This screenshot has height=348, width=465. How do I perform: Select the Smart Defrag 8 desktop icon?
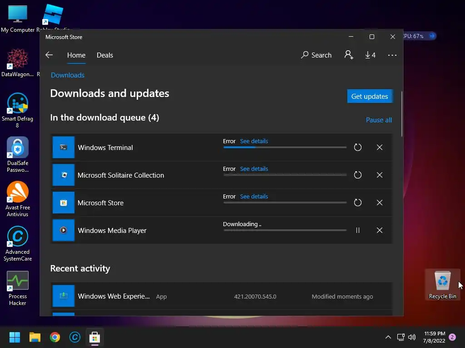click(x=18, y=110)
